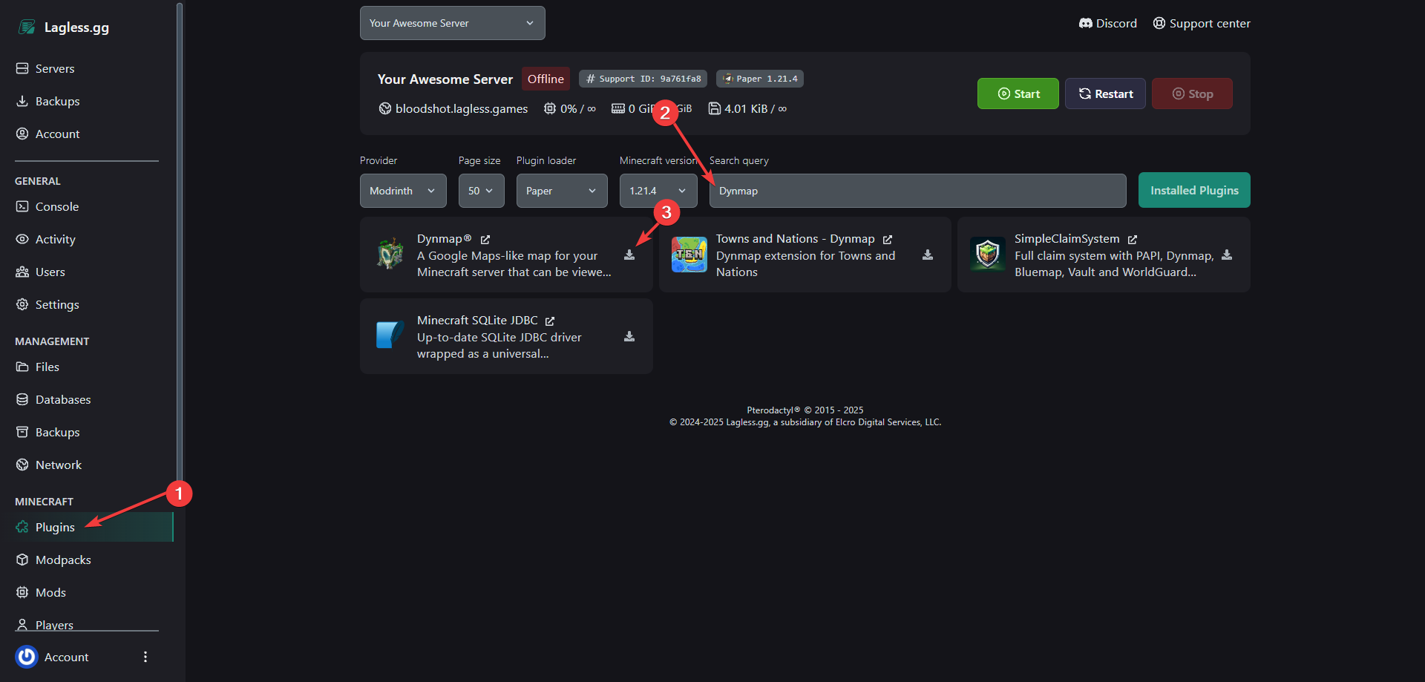Open the Minecraft version dropdown
This screenshot has width=1425, height=682.
pos(658,191)
